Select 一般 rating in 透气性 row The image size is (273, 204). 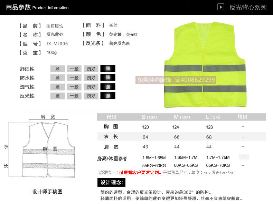coord(74,87)
